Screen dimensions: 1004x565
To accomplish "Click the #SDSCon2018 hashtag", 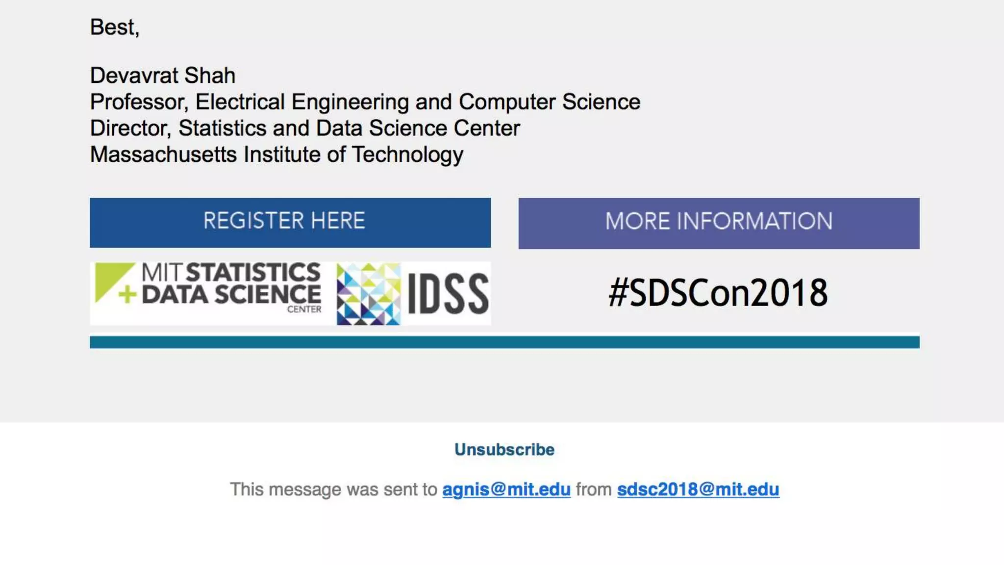I will point(718,293).
